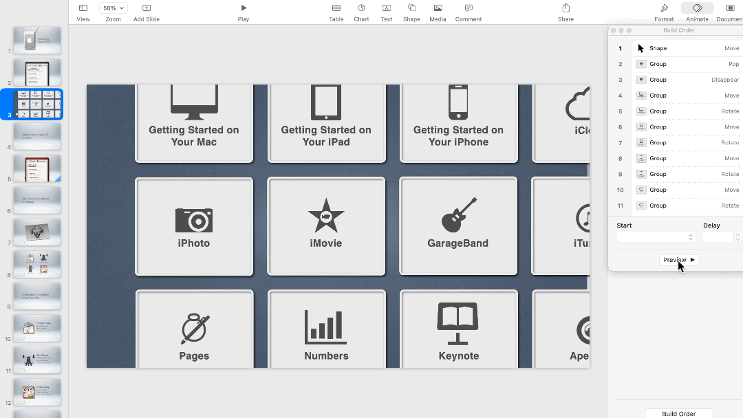Screen dimensions: 743x418
Task: Select the Keynote podium icon
Action: pos(457,323)
